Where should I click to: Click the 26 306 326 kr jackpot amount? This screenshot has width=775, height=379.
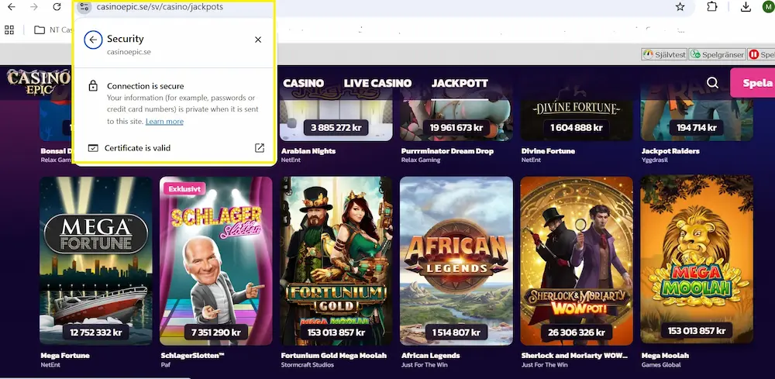(577, 332)
